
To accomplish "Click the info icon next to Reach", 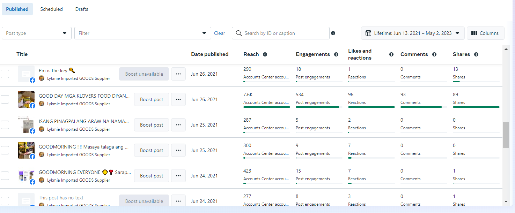I will [x=265, y=54].
